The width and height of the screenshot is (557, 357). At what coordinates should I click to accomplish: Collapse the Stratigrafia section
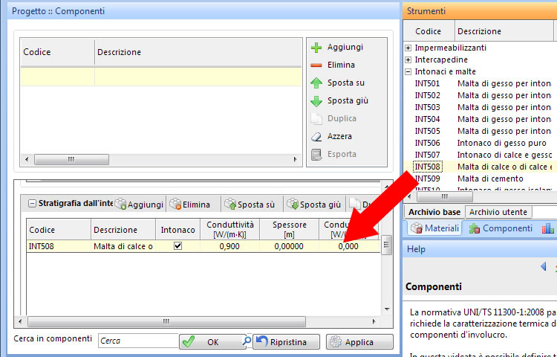click(x=32, y=203)
